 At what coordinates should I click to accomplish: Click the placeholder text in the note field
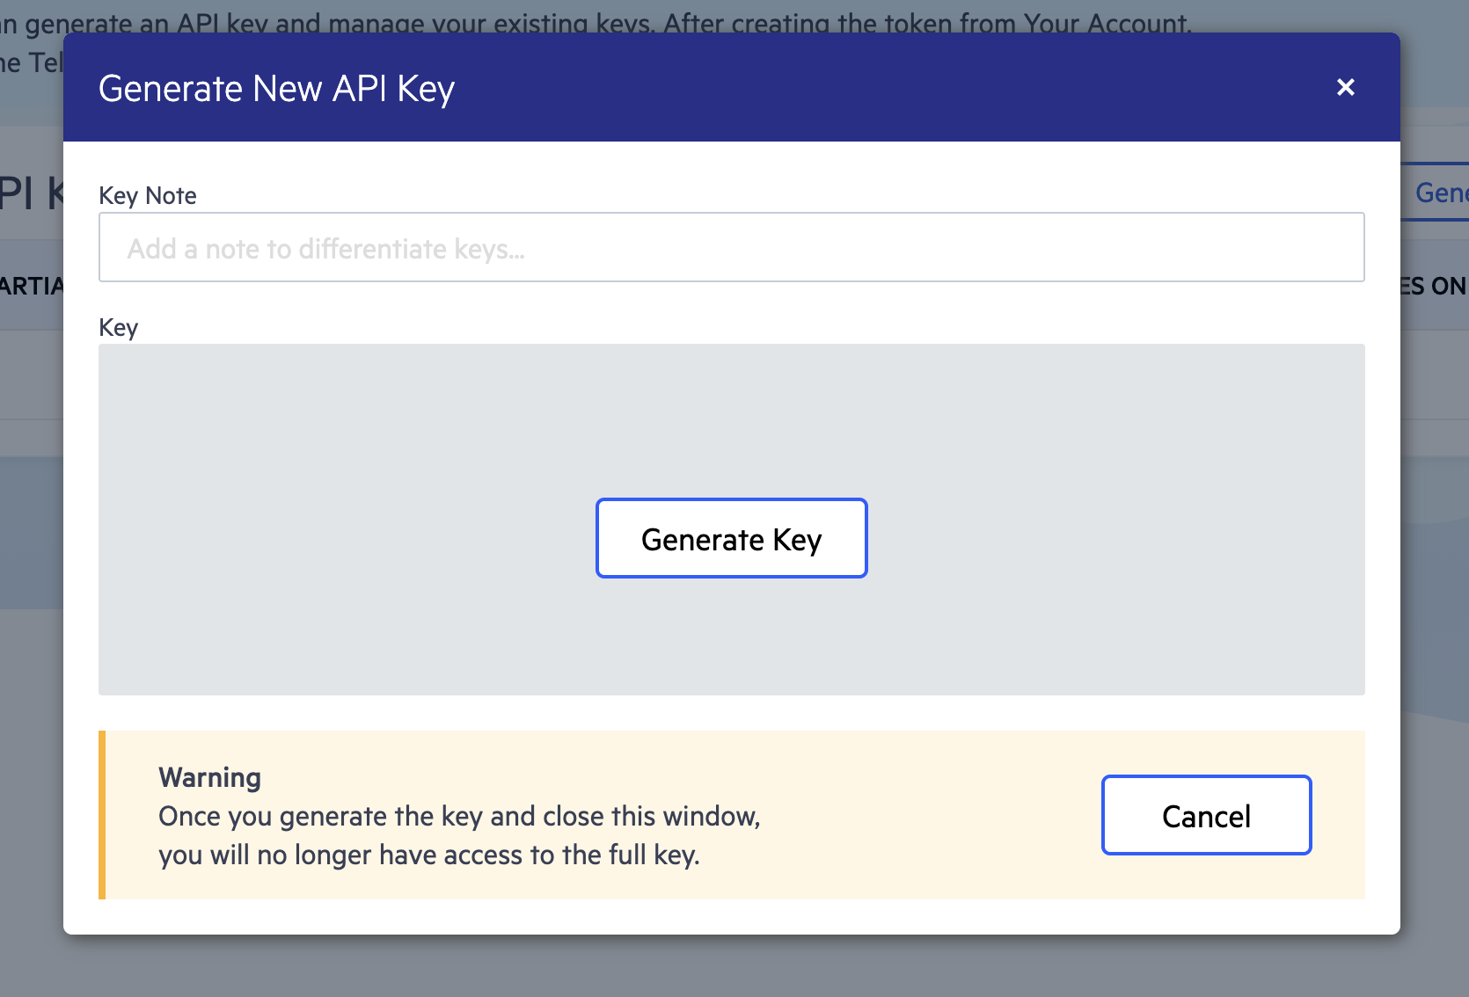pos(326,248)
